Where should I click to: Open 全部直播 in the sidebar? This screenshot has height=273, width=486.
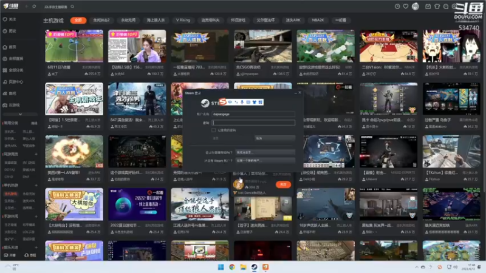point(13,58)
